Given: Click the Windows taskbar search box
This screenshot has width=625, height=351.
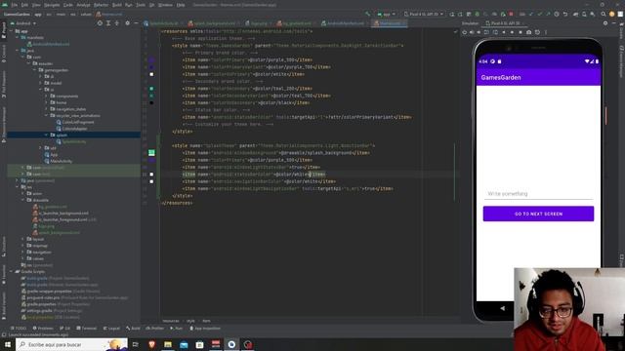Looking at the screenshot, I should [71, 344].
